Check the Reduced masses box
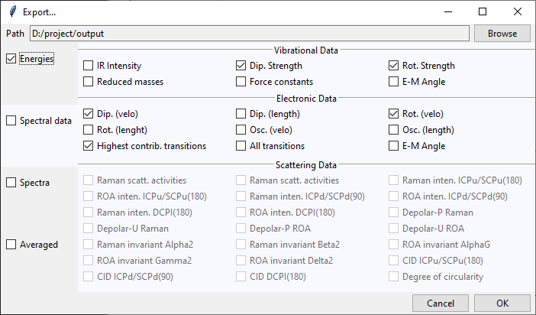This screenshot has width=536, height=315. [x=89, y=82]
